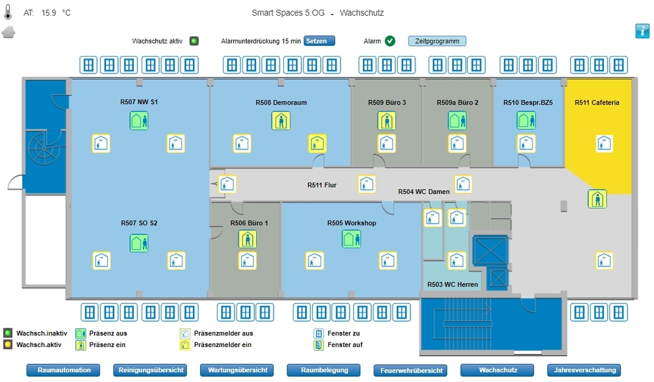Click presence icon in R507 NW S1
The height and width of the screenshot is (382, 654).
pos(139,120)
